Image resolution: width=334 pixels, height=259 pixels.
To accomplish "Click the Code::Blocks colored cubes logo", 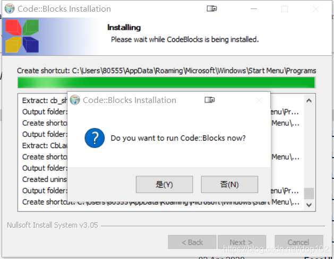I will (22, 36).
